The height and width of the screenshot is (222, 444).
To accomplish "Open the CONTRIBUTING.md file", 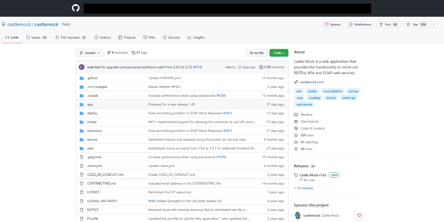I will coord(102,183).
